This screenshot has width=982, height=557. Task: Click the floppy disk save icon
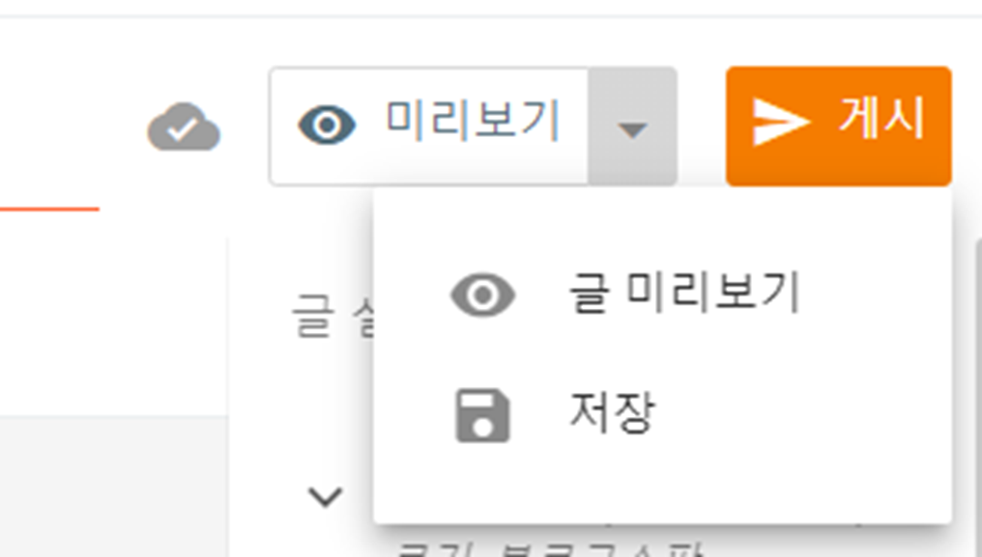pos(483,415)
